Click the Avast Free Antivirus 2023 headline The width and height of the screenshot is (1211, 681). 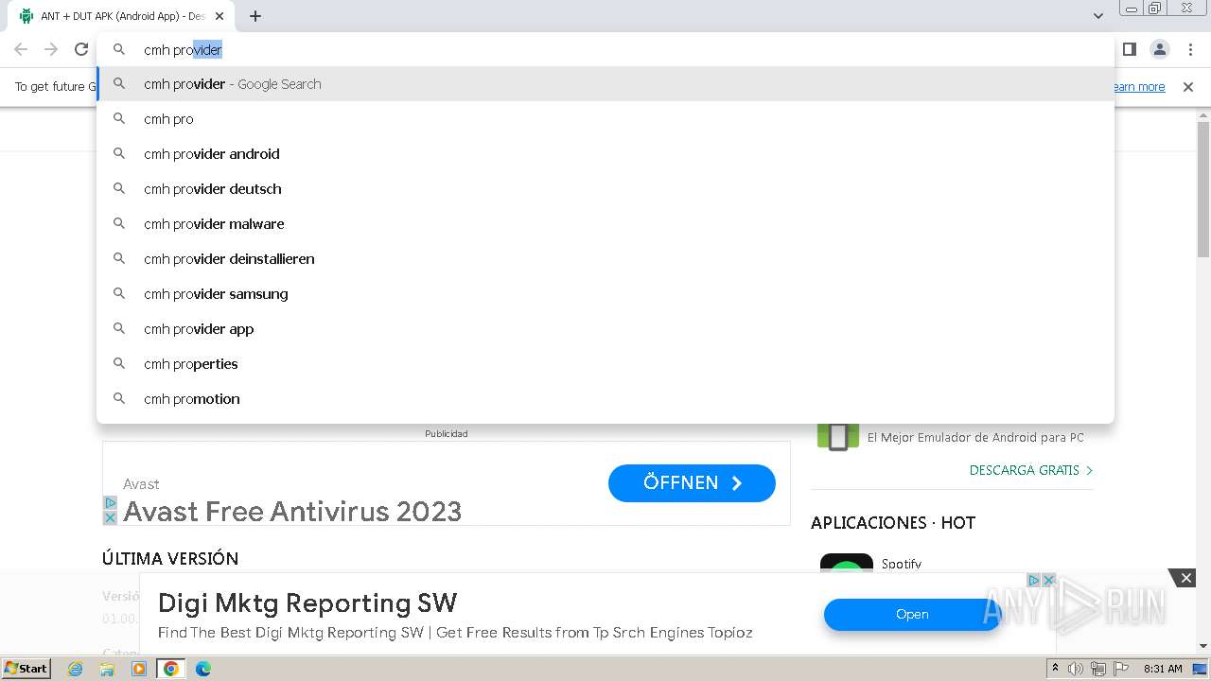pyautogui.click(x=292, y=512)
